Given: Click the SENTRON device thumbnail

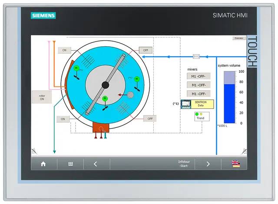Looking at the screenshot, I should pyautogui.click(x=186, y=104).
